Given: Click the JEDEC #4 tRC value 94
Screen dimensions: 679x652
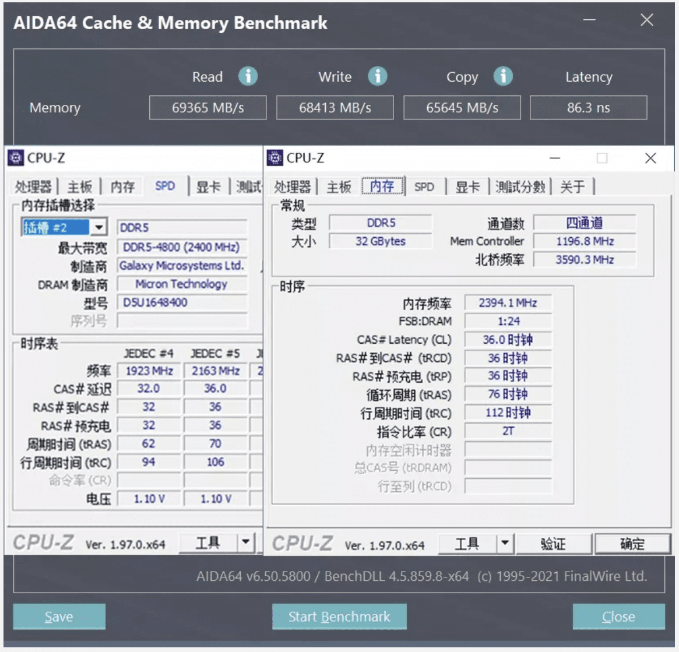Looking at the screenshot, I should [149, 462].
